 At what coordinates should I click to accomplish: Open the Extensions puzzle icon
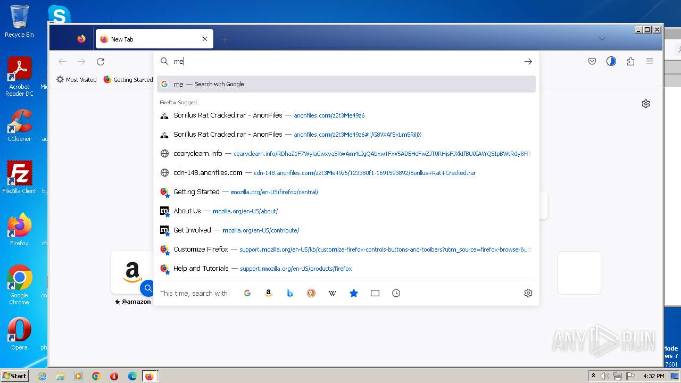point(630,62)
